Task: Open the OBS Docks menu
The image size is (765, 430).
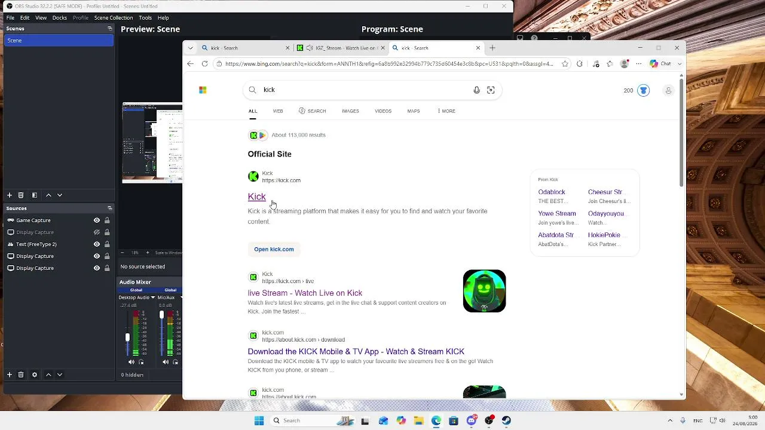Action: tap(60, 18)
